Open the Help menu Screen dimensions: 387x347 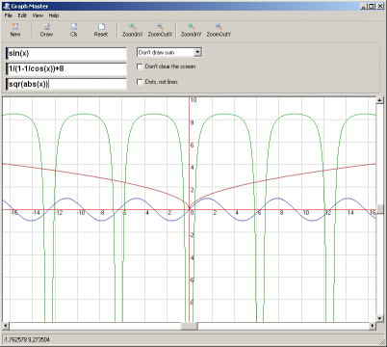pos(54,15)
